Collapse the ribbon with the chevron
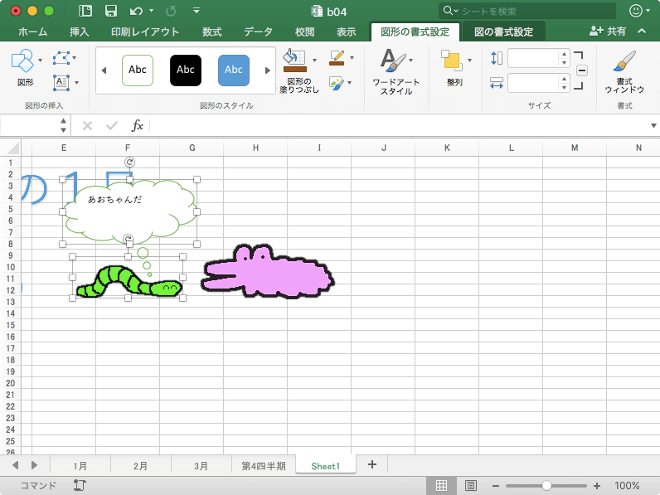Screen dimensions: 660x495 tap(642, 31)
